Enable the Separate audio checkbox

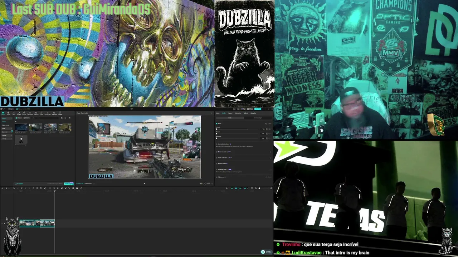pyautogui.click(x=217, y=170)
